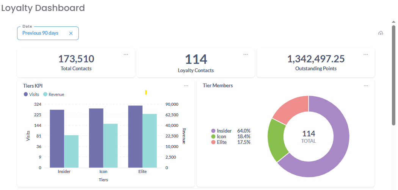Open Outstanding Points card options menu
The width and height of the screenshot is (398, 190).
tap(366, 54)
